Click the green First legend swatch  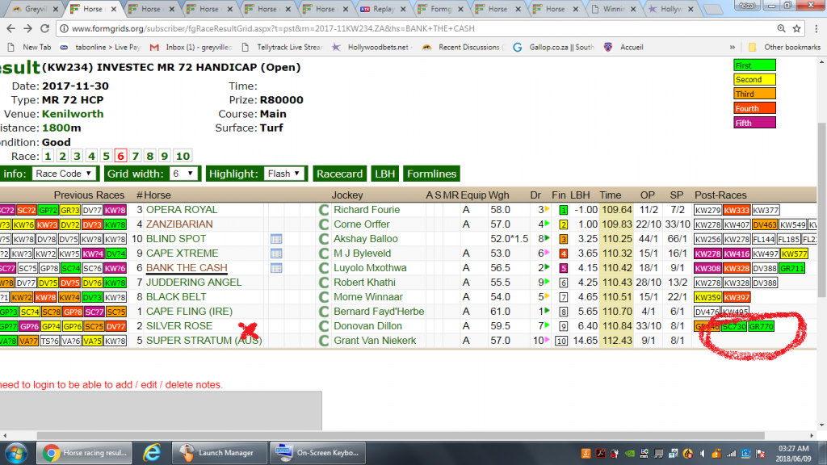pyautogui.click(x=754, y=65)
